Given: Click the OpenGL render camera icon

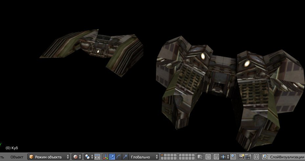Looking at the screenshot, I should [241, 157].
